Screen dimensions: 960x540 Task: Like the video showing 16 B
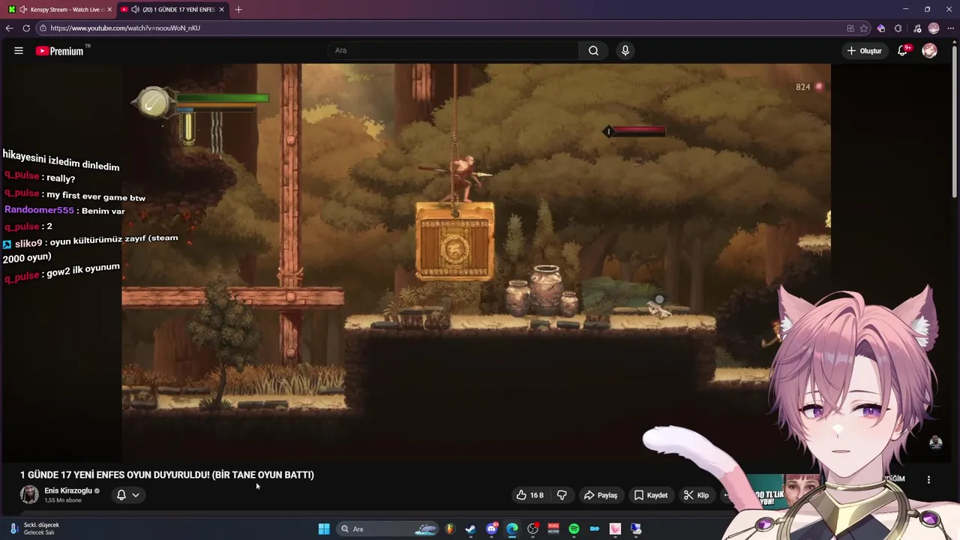coord(530,495)
